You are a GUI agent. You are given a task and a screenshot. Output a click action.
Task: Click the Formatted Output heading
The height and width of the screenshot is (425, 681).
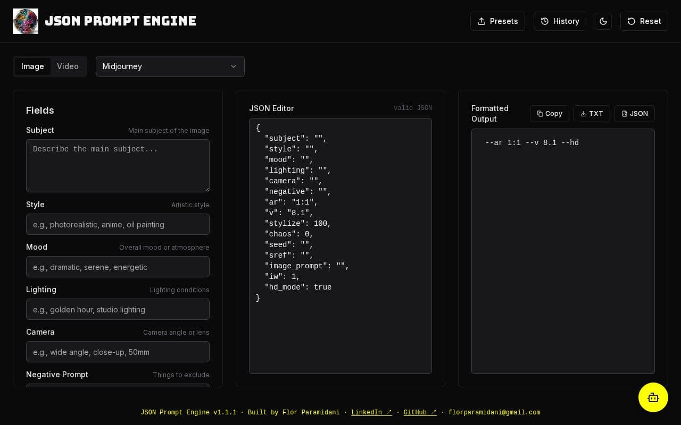coord(490,114)
